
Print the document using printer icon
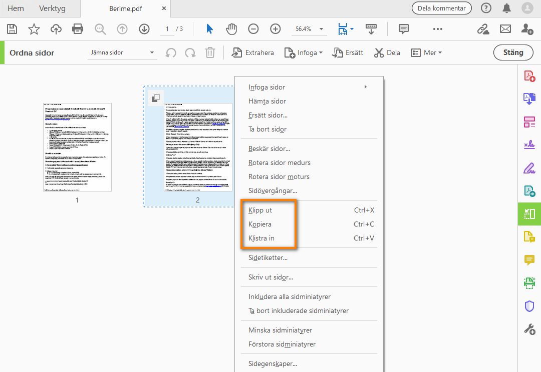[78, 29]
